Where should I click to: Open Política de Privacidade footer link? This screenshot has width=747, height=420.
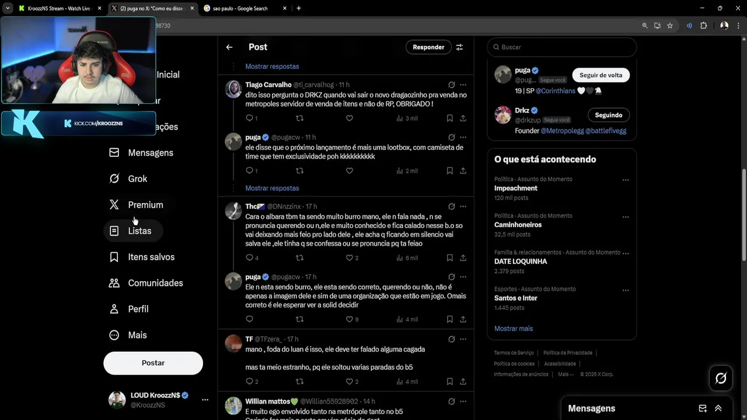tap(568, 353)
